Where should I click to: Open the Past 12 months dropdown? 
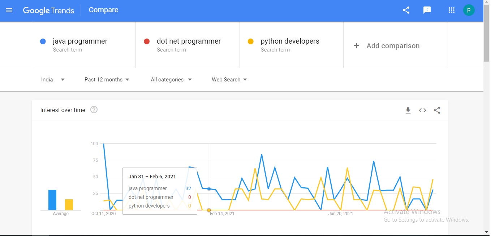pyautogui.click(x=107, y=80)
